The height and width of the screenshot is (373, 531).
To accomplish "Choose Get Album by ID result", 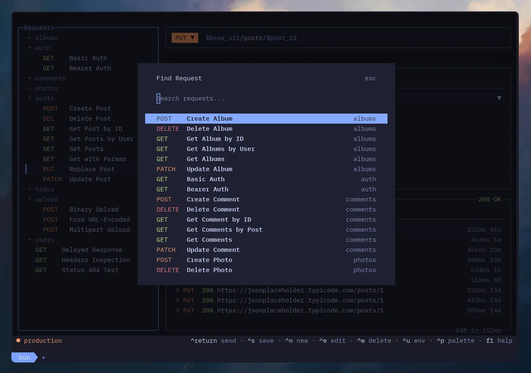I will (266, 139).
